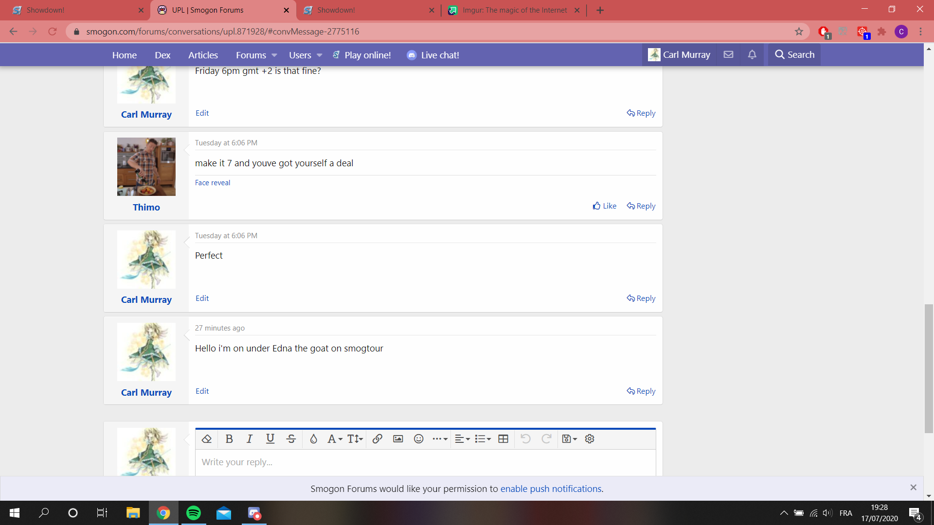Viewport: 934px width, 525px height.
Task: Click the undo arrow in editor
Action: 525,439
